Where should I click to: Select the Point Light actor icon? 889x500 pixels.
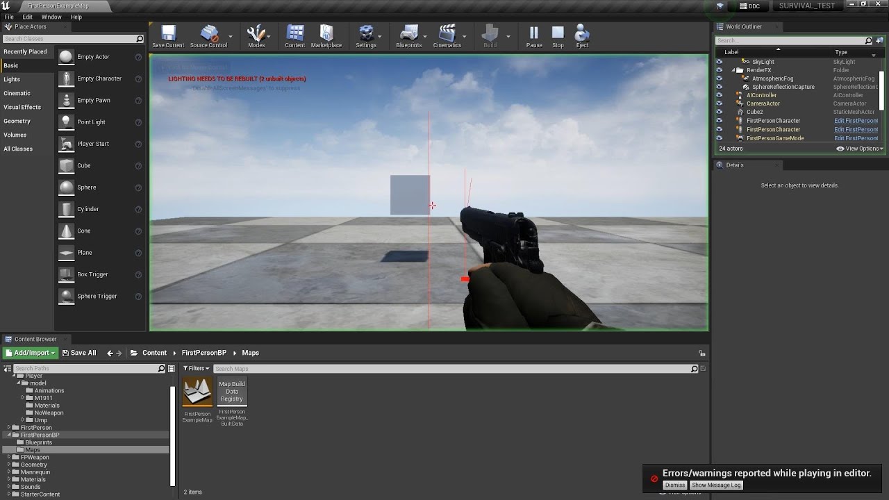[66, 122]
